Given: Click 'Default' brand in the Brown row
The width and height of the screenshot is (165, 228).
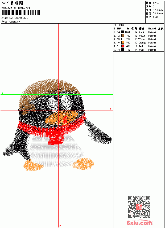Looking at the screenshot, I should coord(152,36).
